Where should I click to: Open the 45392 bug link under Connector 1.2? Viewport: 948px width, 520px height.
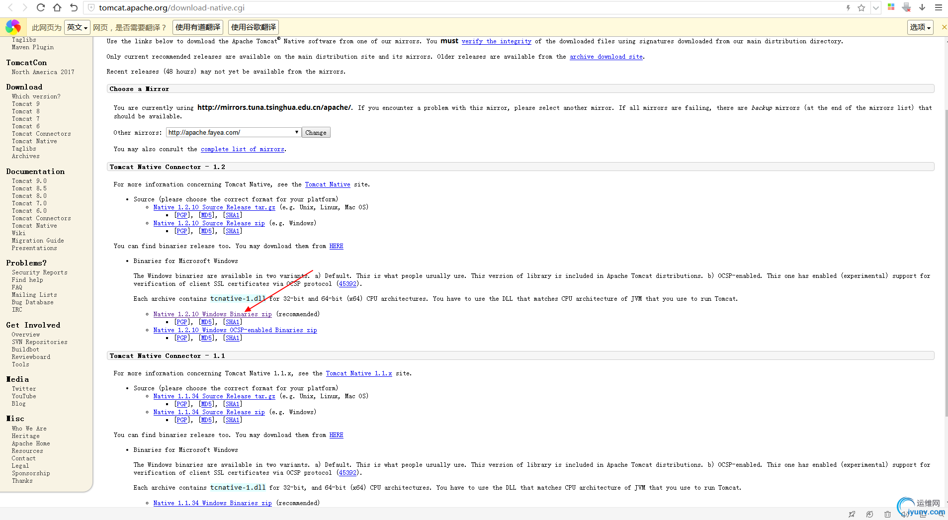347,284
